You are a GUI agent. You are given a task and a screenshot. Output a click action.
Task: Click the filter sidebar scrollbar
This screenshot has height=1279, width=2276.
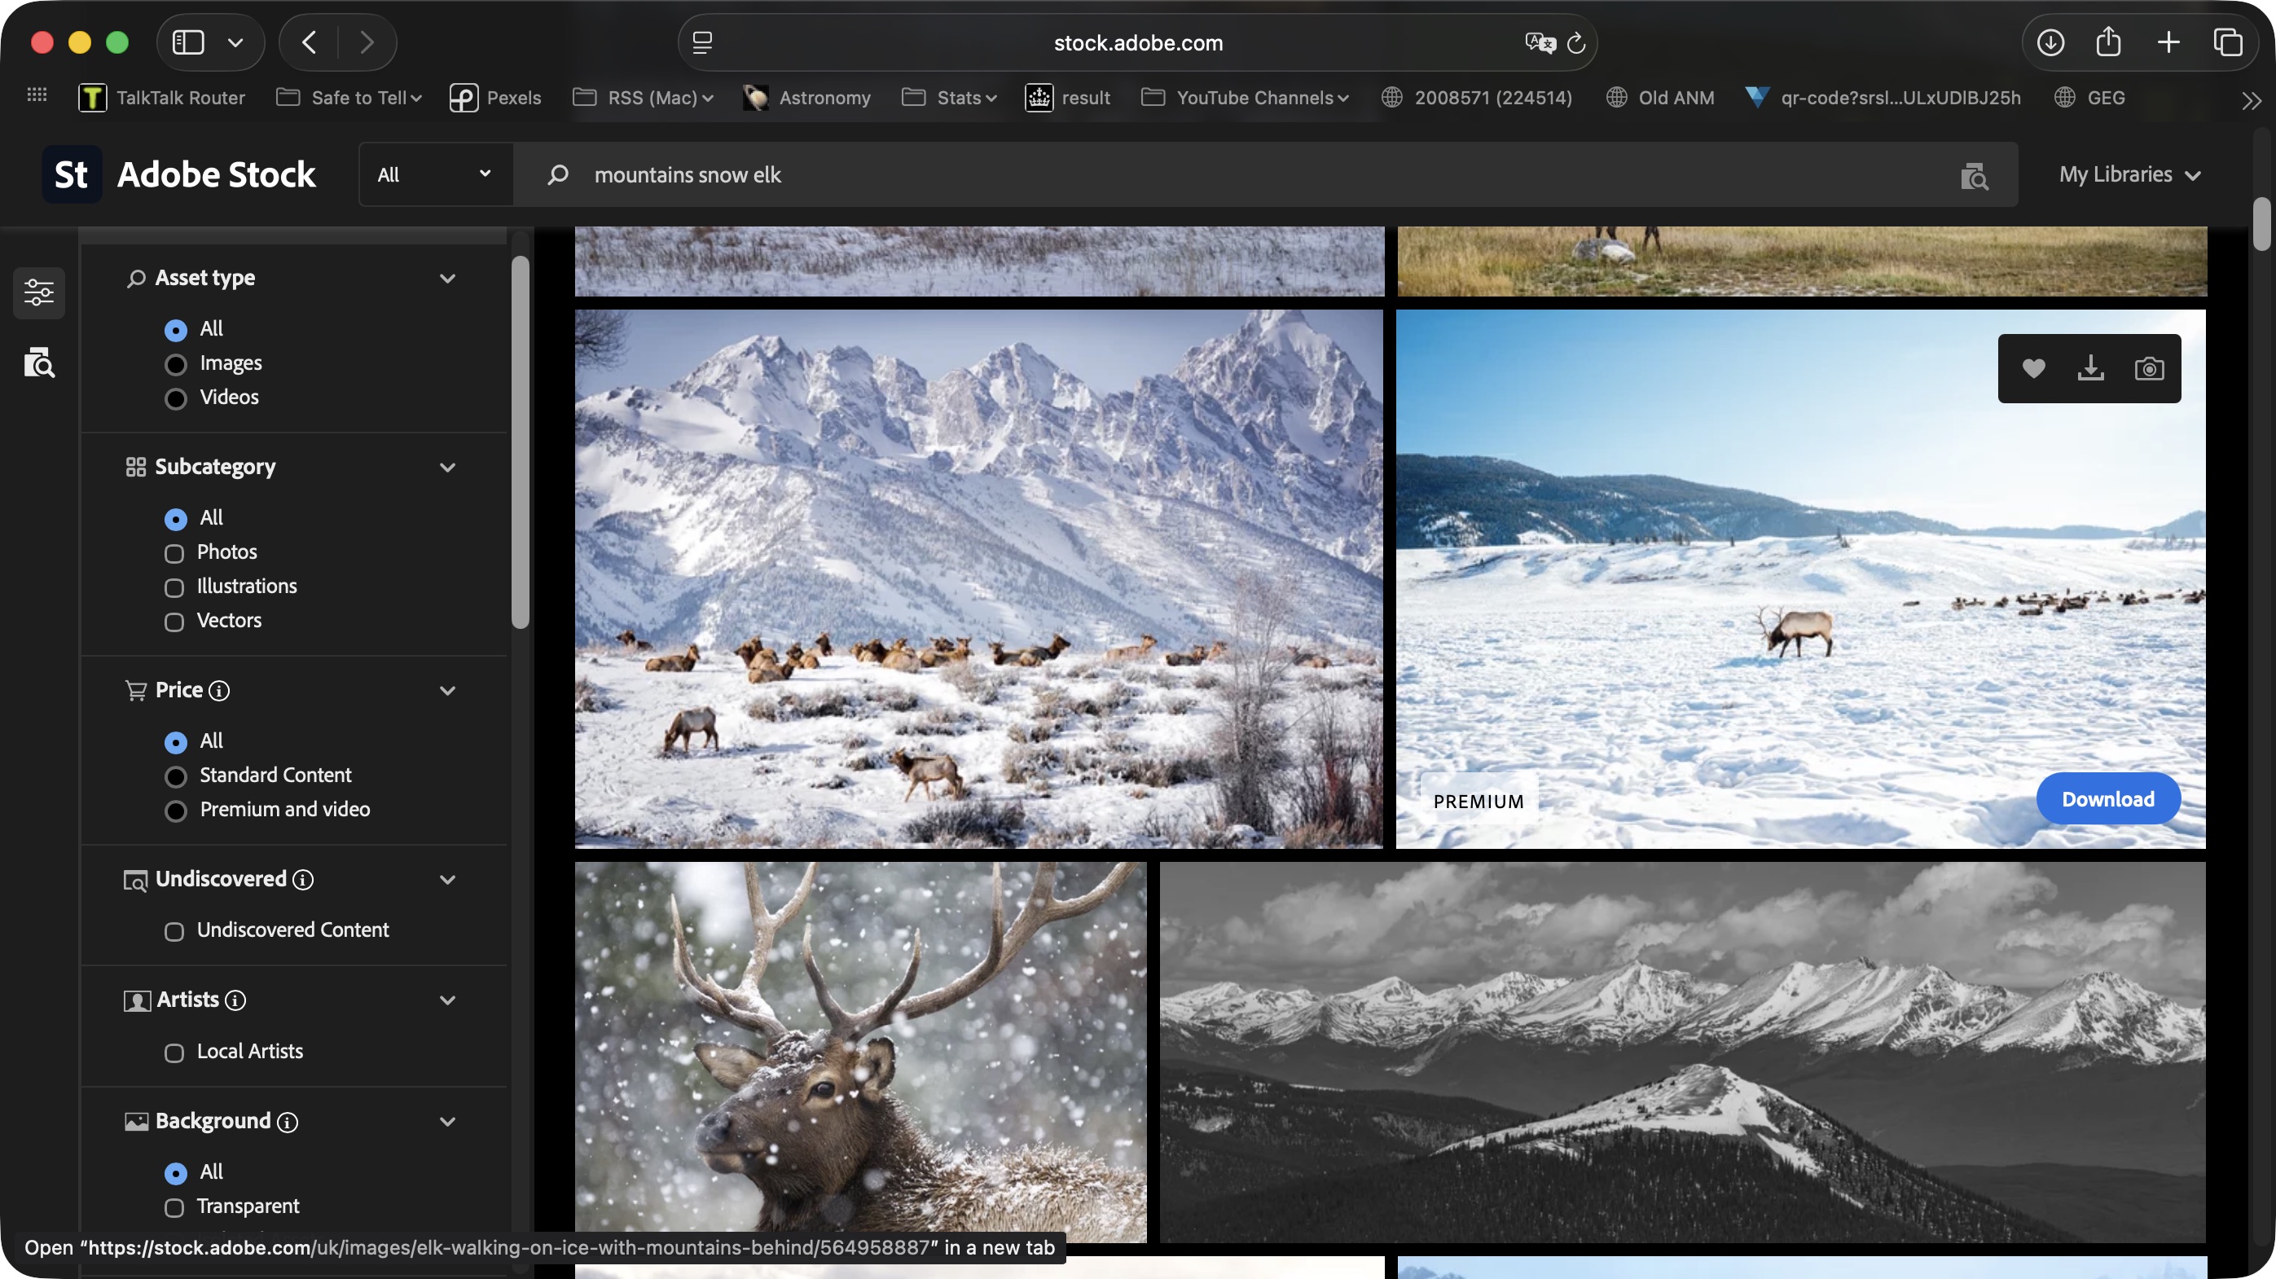tap(521, 442)
